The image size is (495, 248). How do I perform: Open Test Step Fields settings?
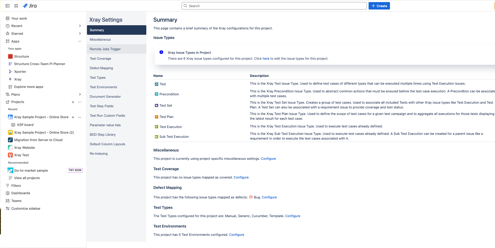coord(117,106)
